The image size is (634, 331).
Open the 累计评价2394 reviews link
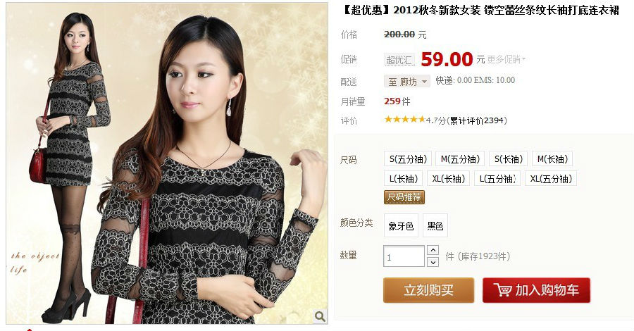[x=477, y=120]
